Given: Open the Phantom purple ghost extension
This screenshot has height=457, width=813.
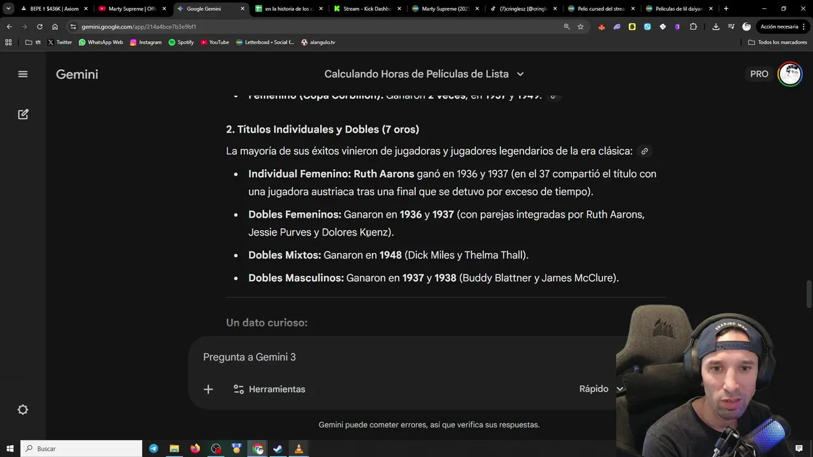Looking at the screenshot, I should click(617, 27).
